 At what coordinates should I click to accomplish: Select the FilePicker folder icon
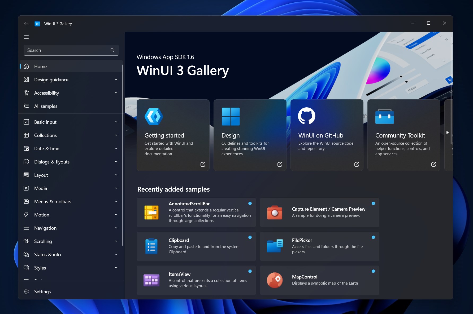[275, 246]
